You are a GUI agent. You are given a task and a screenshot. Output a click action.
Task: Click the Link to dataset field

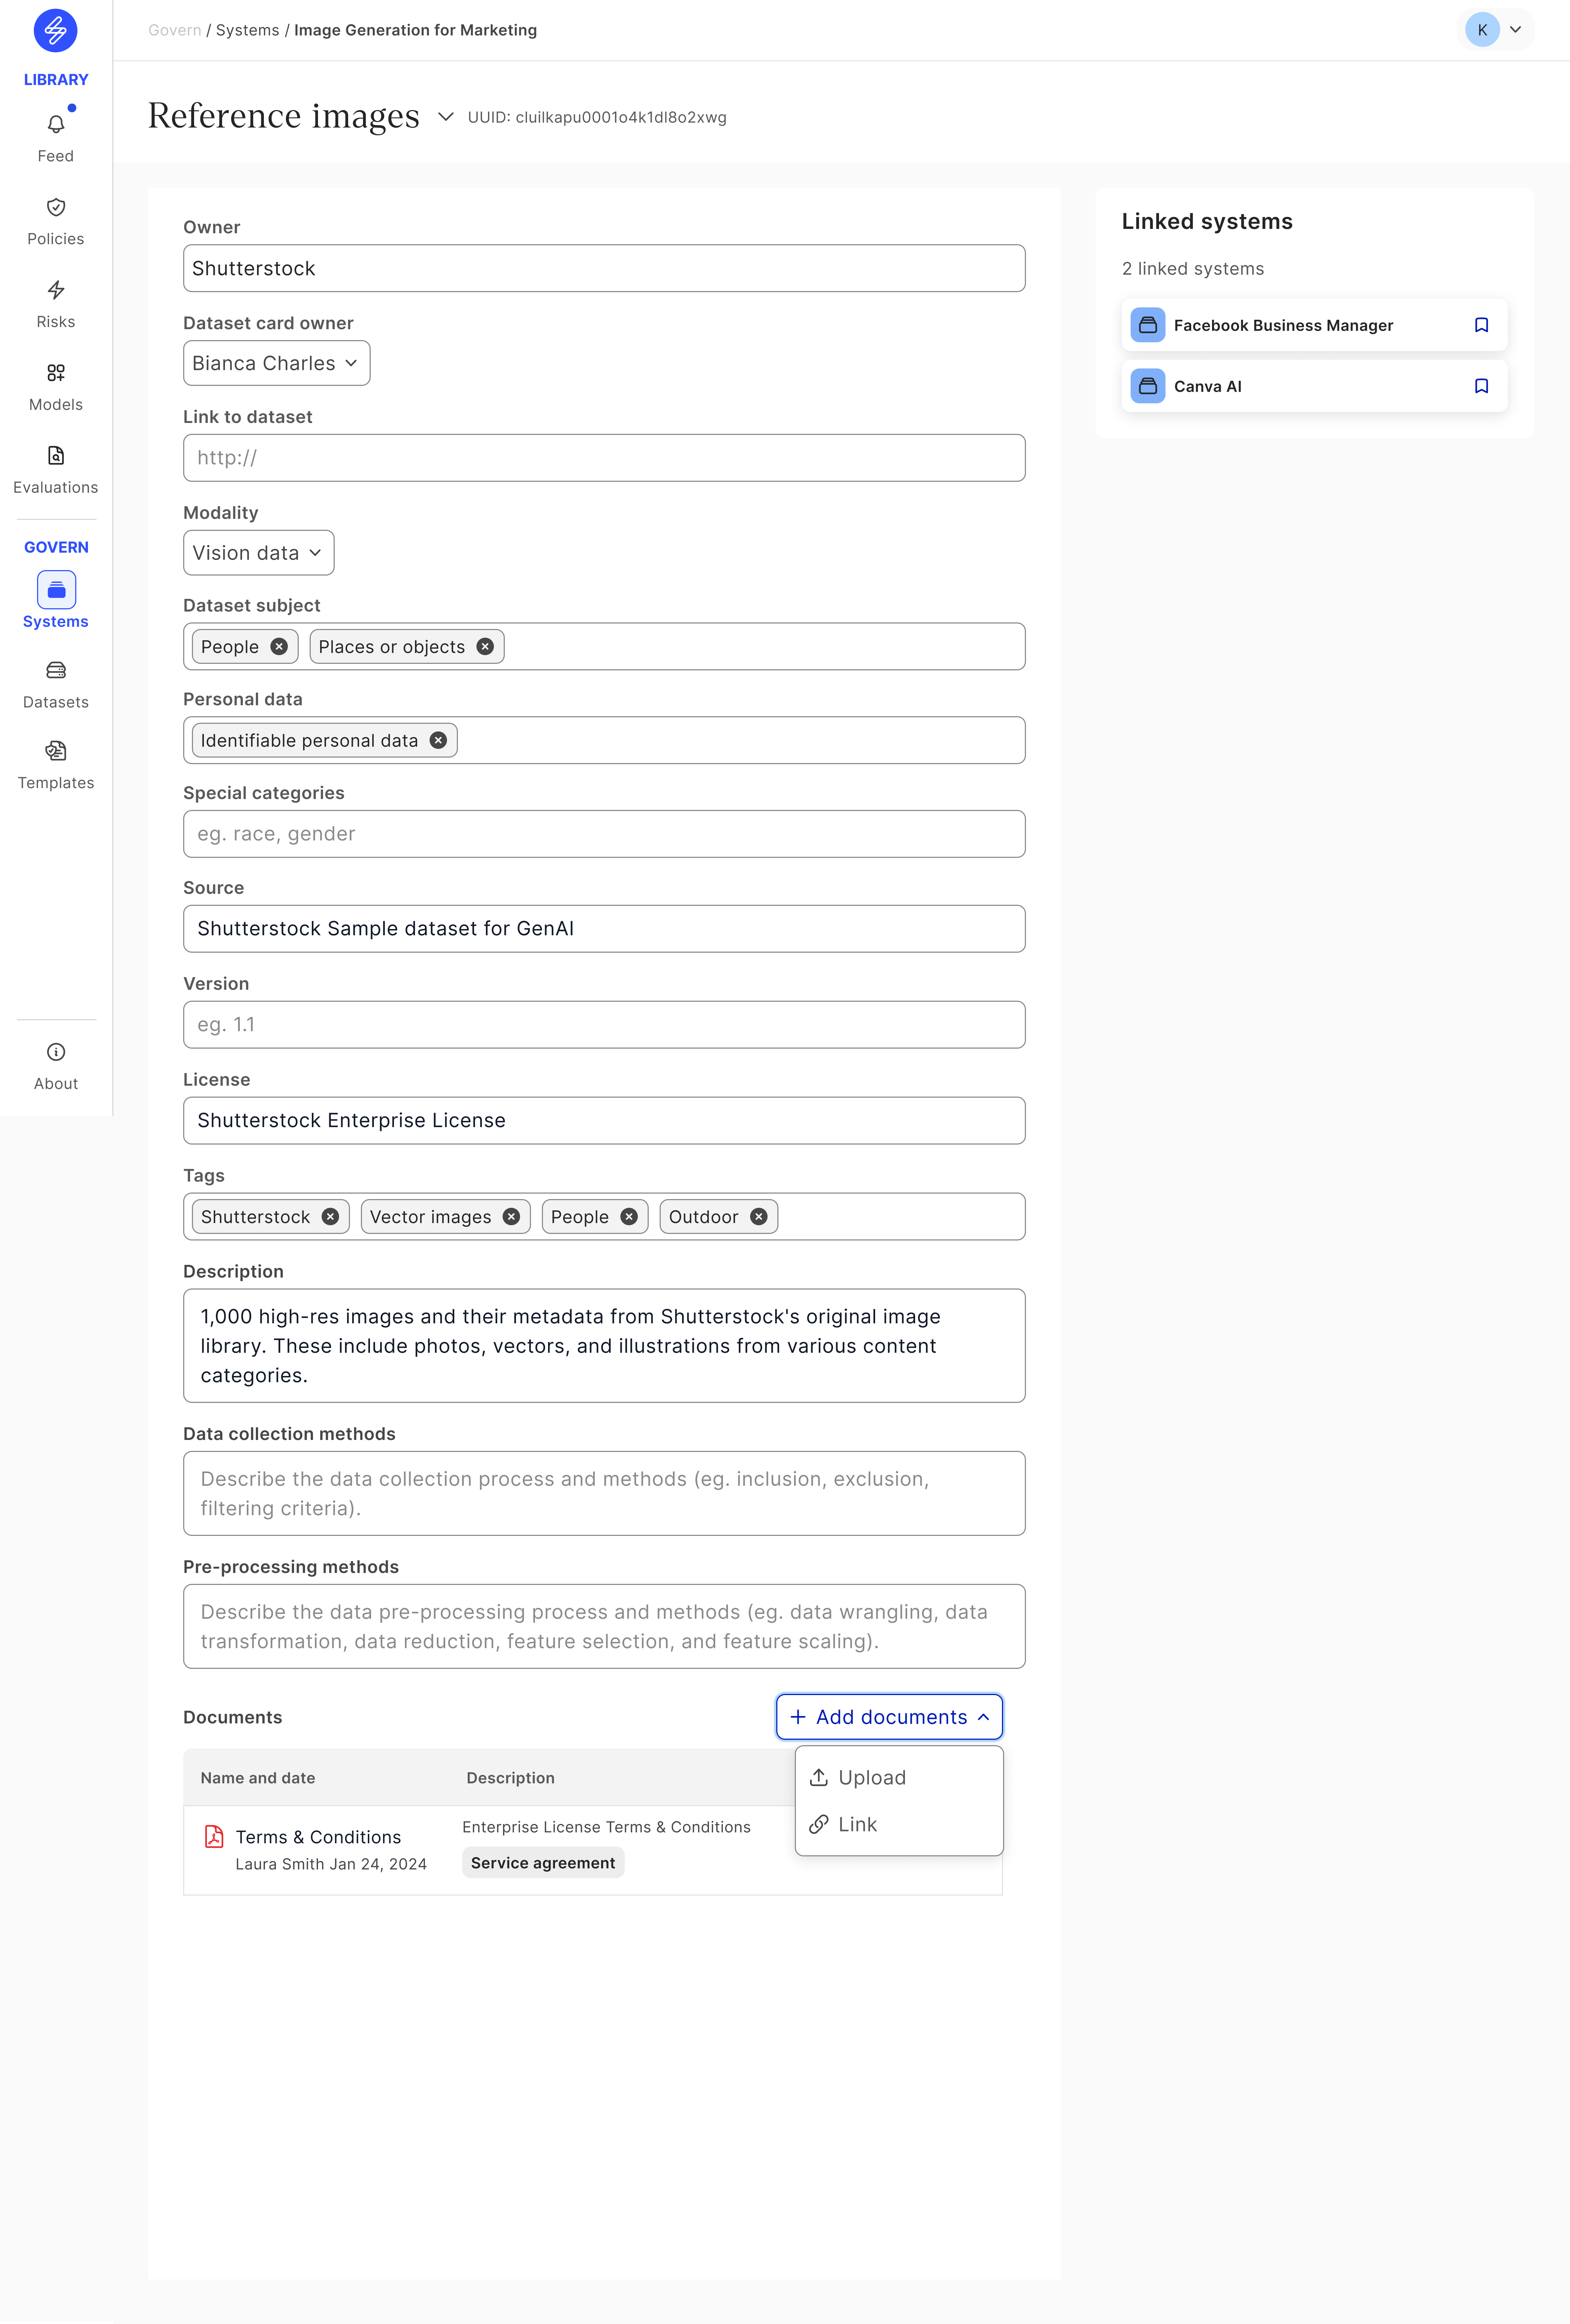point(604,458)
